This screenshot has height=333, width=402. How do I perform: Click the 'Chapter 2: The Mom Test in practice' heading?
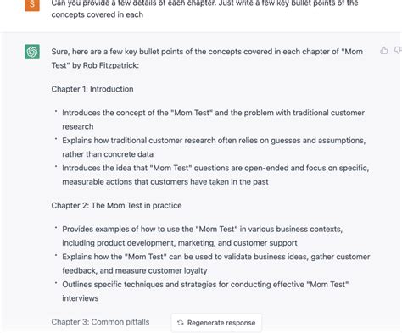pos(116,205)
